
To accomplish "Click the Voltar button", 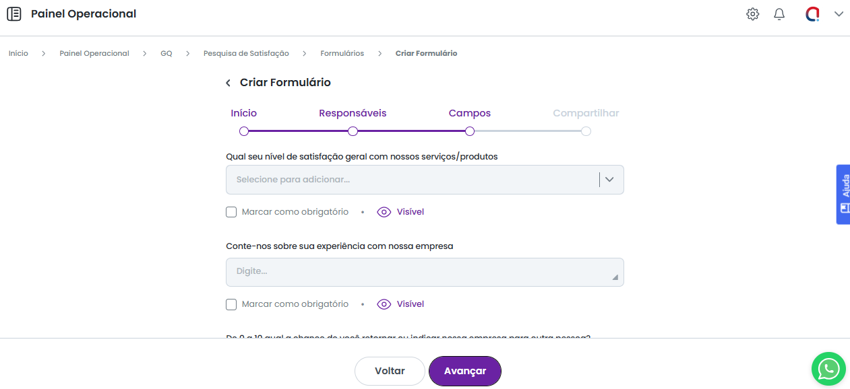I will (390, 371).
